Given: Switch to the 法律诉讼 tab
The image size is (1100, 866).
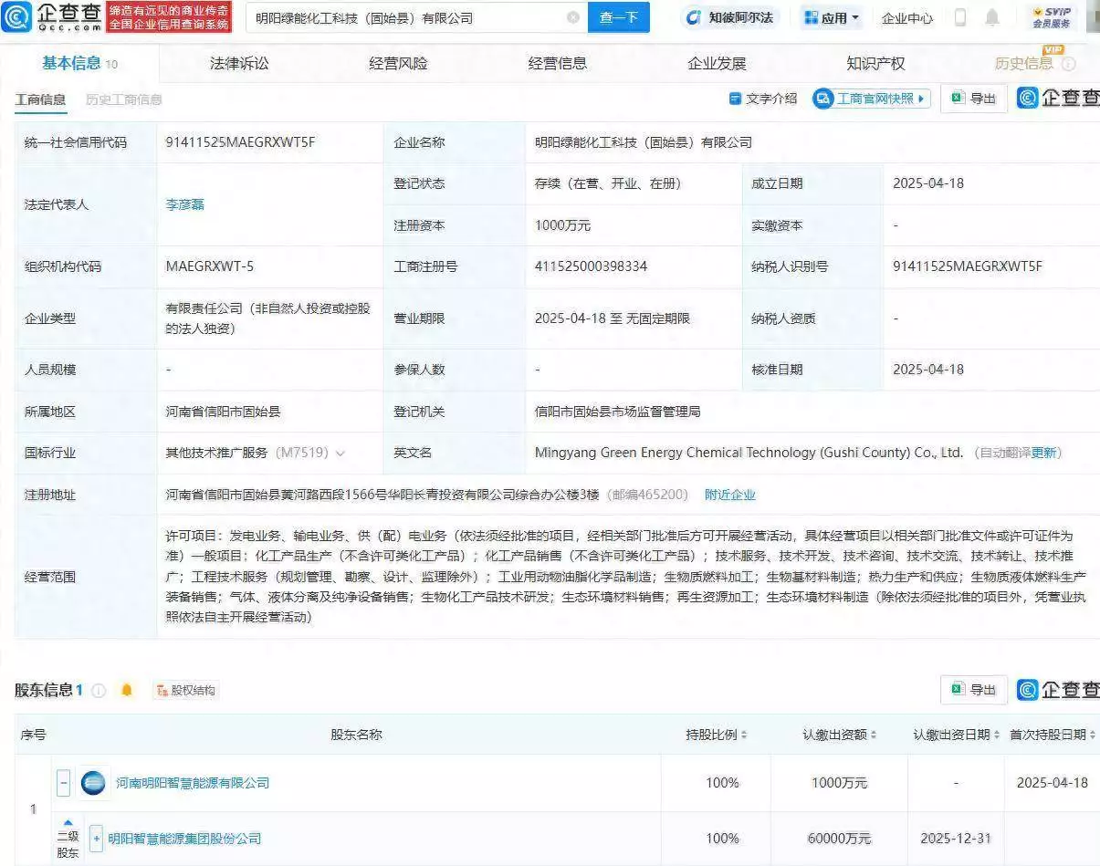Looking at the screenshot, I should [239, 63].
